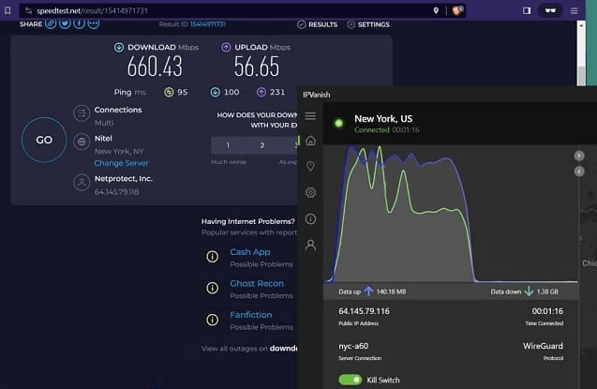
Task: Open the Brave shields lion icon
Action: [457, 10]
